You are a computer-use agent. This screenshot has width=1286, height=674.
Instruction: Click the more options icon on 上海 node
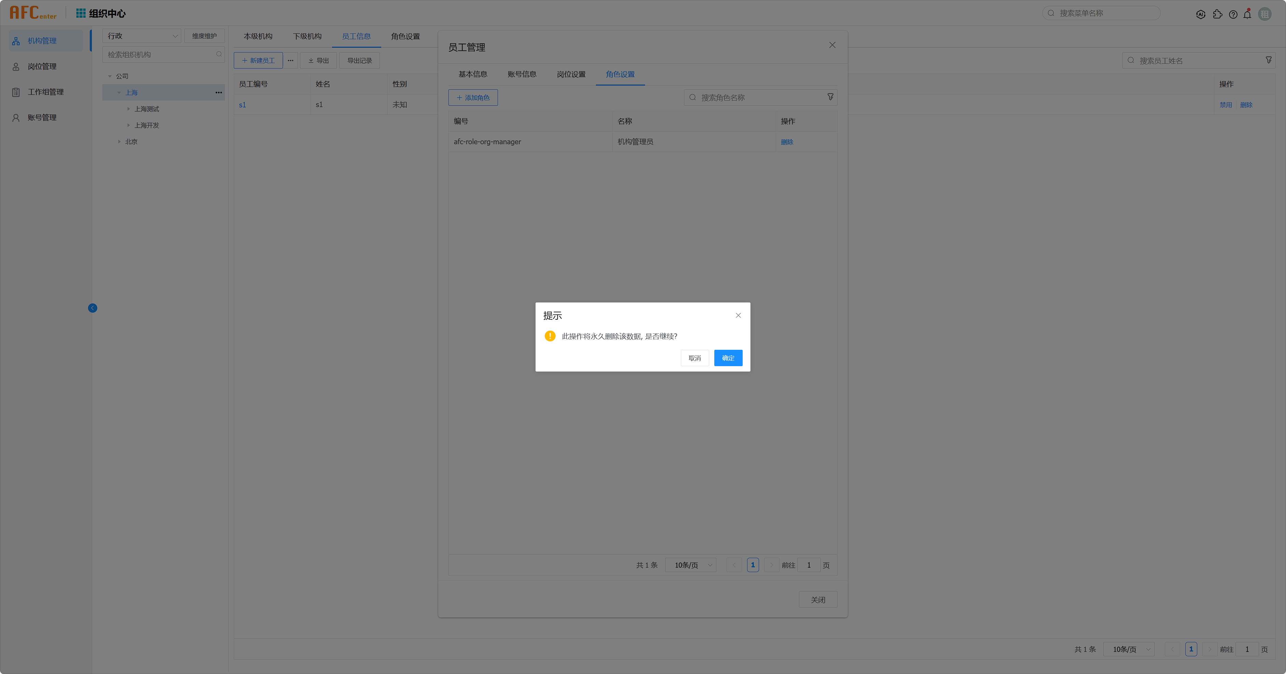219,92
